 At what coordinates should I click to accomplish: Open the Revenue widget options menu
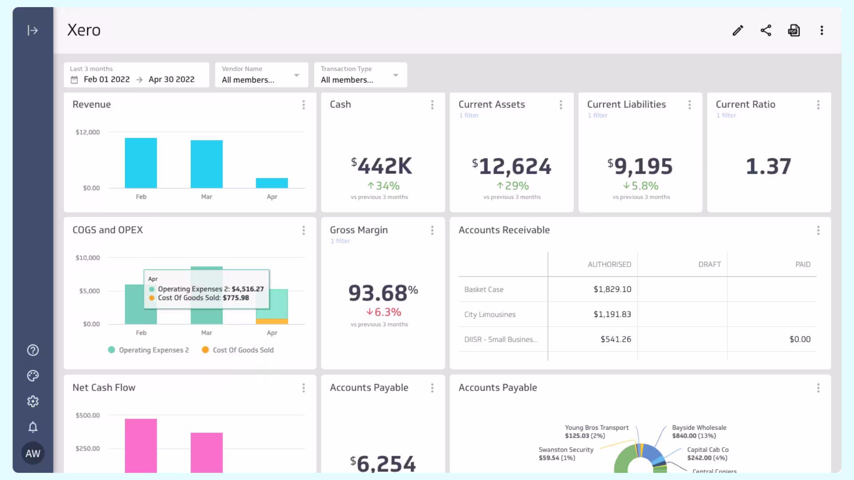[303, 105]
